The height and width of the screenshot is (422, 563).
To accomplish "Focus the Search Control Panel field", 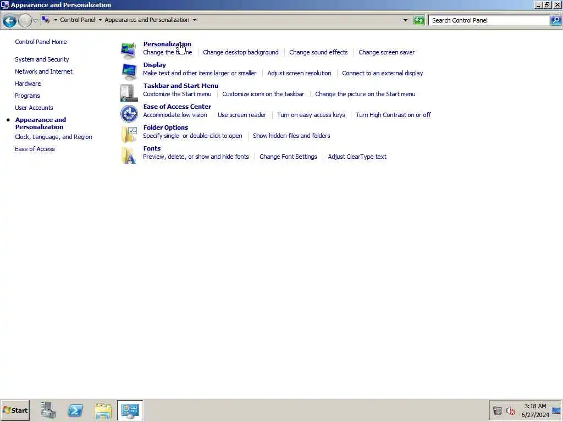I will click(x=489, y=20).
